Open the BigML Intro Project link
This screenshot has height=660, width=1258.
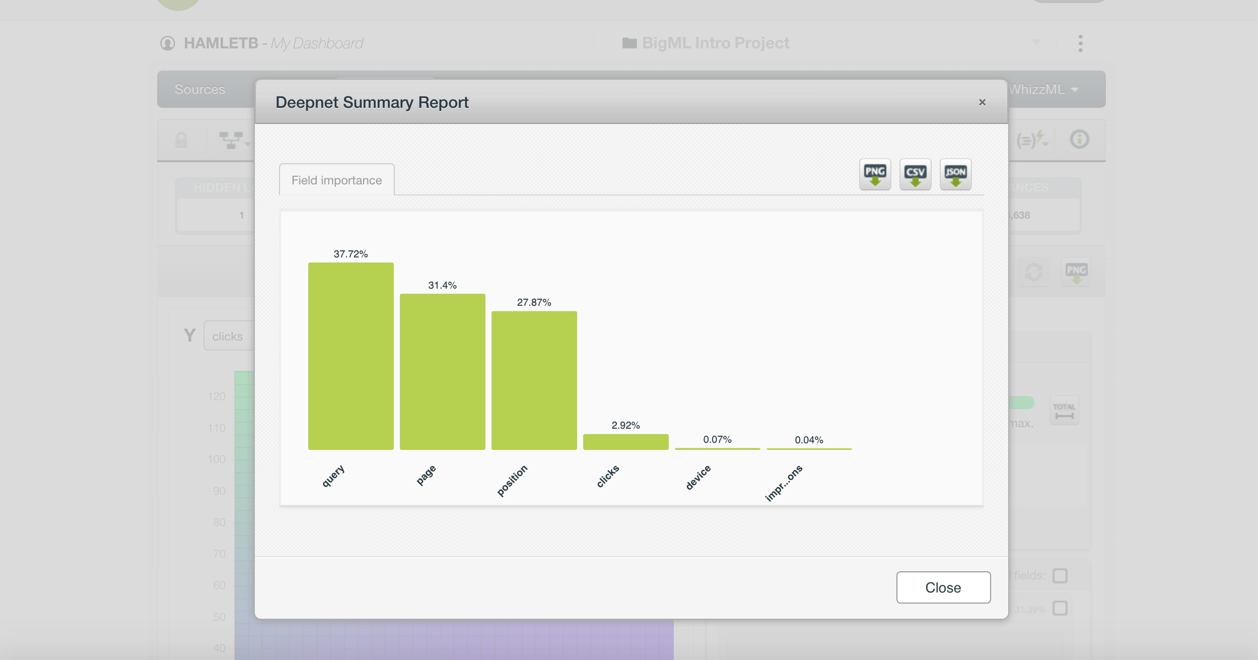coord(715,43)
